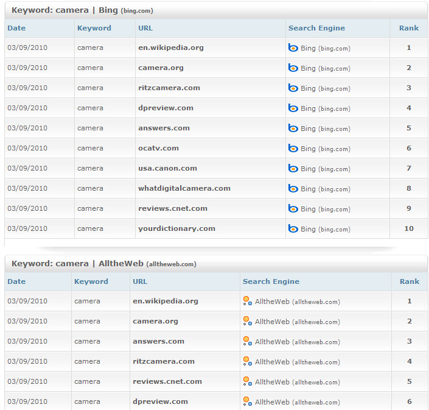Sort the Bing table by the Rank header
Image resolution: width=429 pixels, height=410 pixels.
[408, 28]
